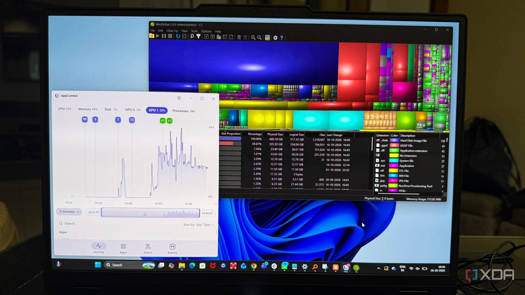Toggle the treemap view icon in WinDirStat
Viewport: 525px width, 295px height.
coord(267,38)
